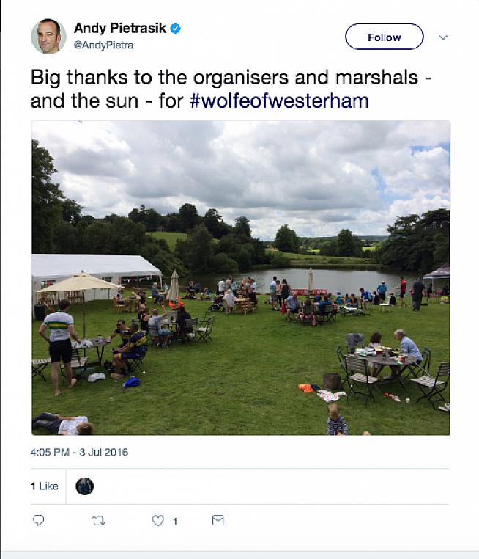This screenshot has height=559, width=479.
Task: Click the Follow button
Action: pos(384,37)
